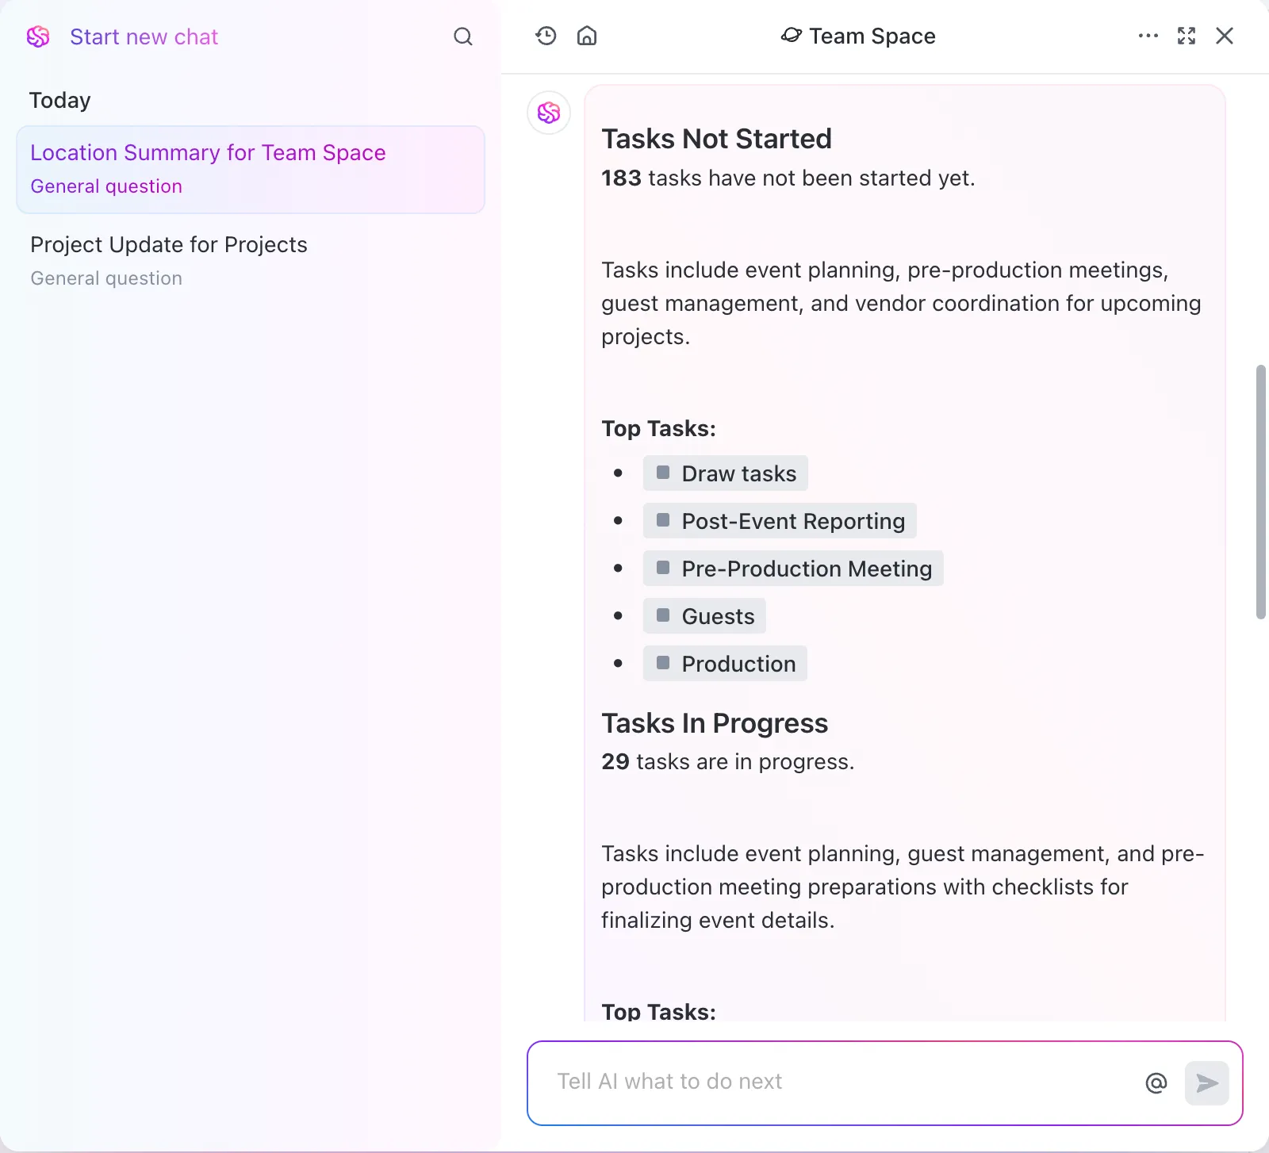This screenshot has width=1269, height=1153.
Task: Open the Guests task chip
Action: click(x=704, y=616)
